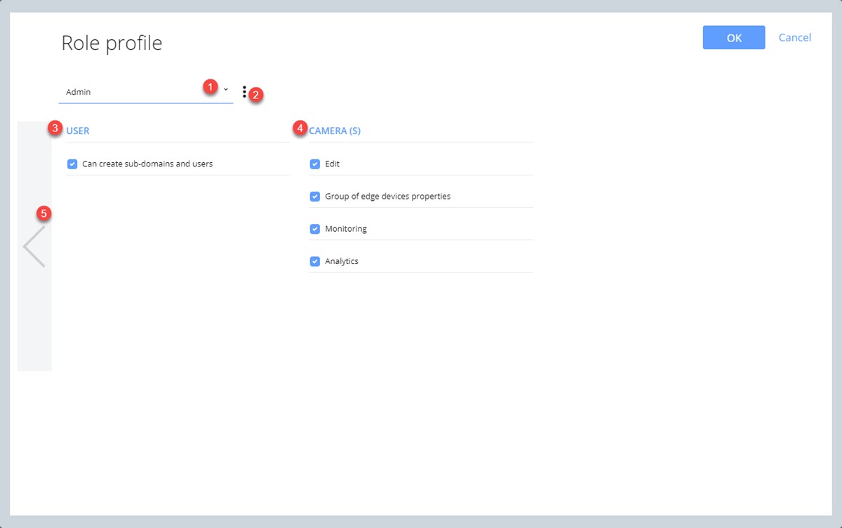Select the USER section heading

coord(78,131)
